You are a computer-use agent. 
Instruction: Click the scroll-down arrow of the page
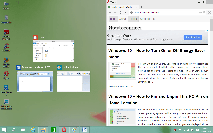211,124
